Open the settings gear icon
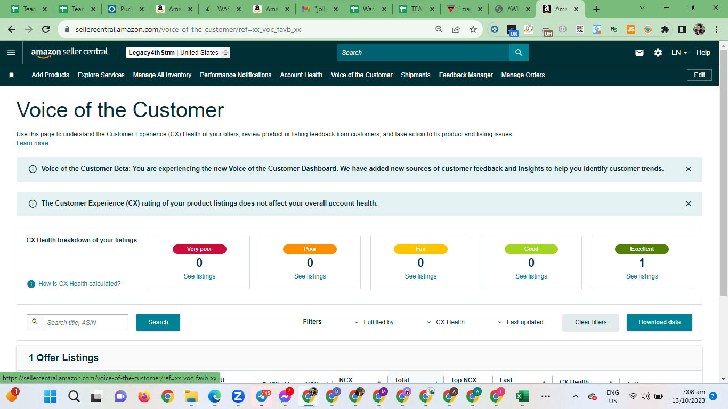The image size is (728, 409). [658, 53]
